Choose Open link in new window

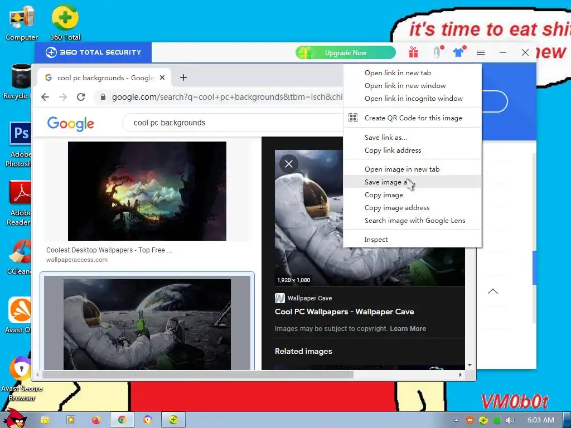[412, 85]
